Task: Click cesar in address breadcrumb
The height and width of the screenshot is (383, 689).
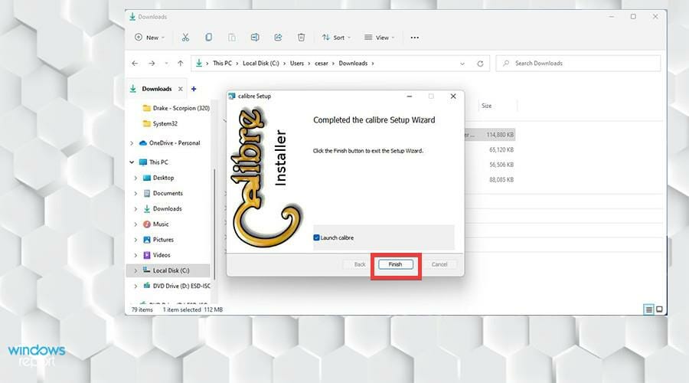Action: click(x=322, y=64)
